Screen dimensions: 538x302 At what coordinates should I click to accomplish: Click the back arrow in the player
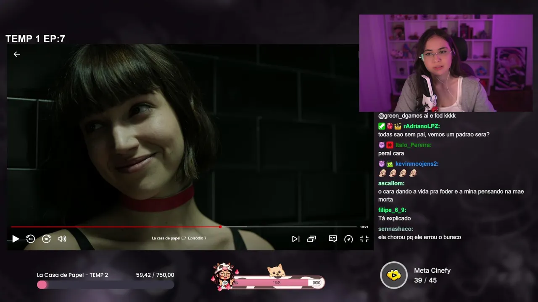click(x=17, y=54)
